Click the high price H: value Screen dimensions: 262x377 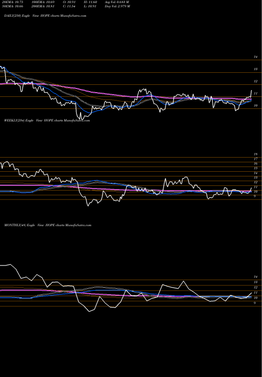click(90, 2)
